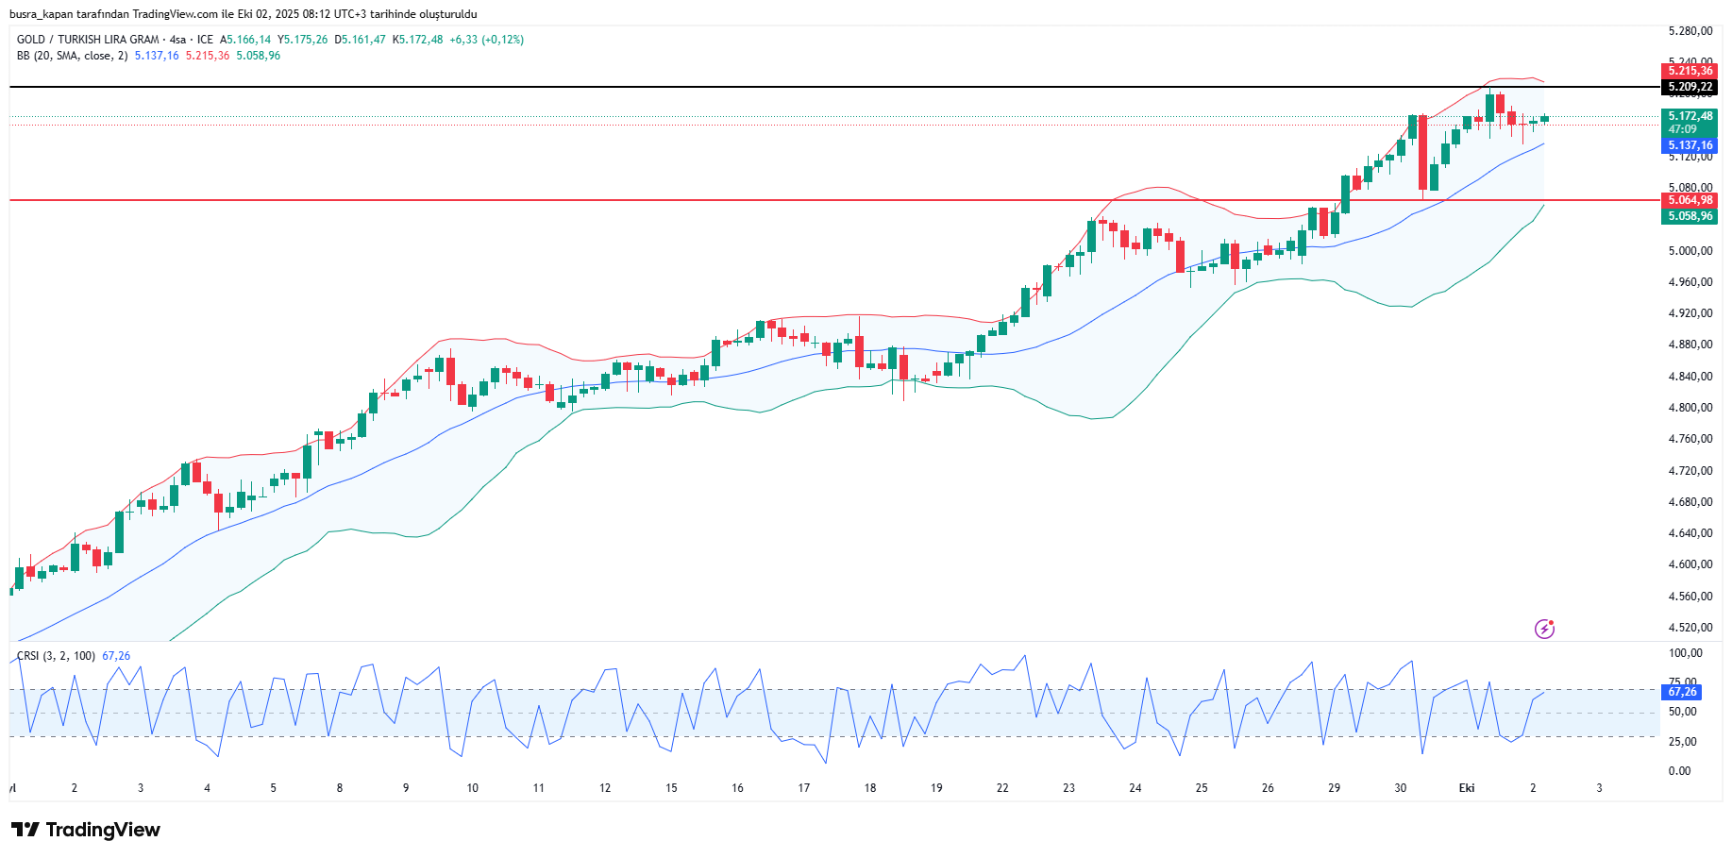Click the BB (20, SMA, close, 2) indicator legend

point(72,56)
